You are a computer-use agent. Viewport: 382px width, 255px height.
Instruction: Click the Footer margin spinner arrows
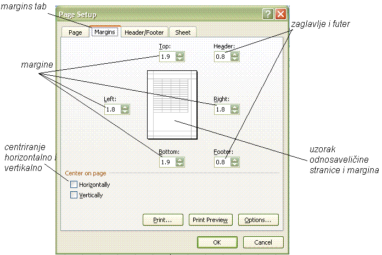click(x=235, y=162)
